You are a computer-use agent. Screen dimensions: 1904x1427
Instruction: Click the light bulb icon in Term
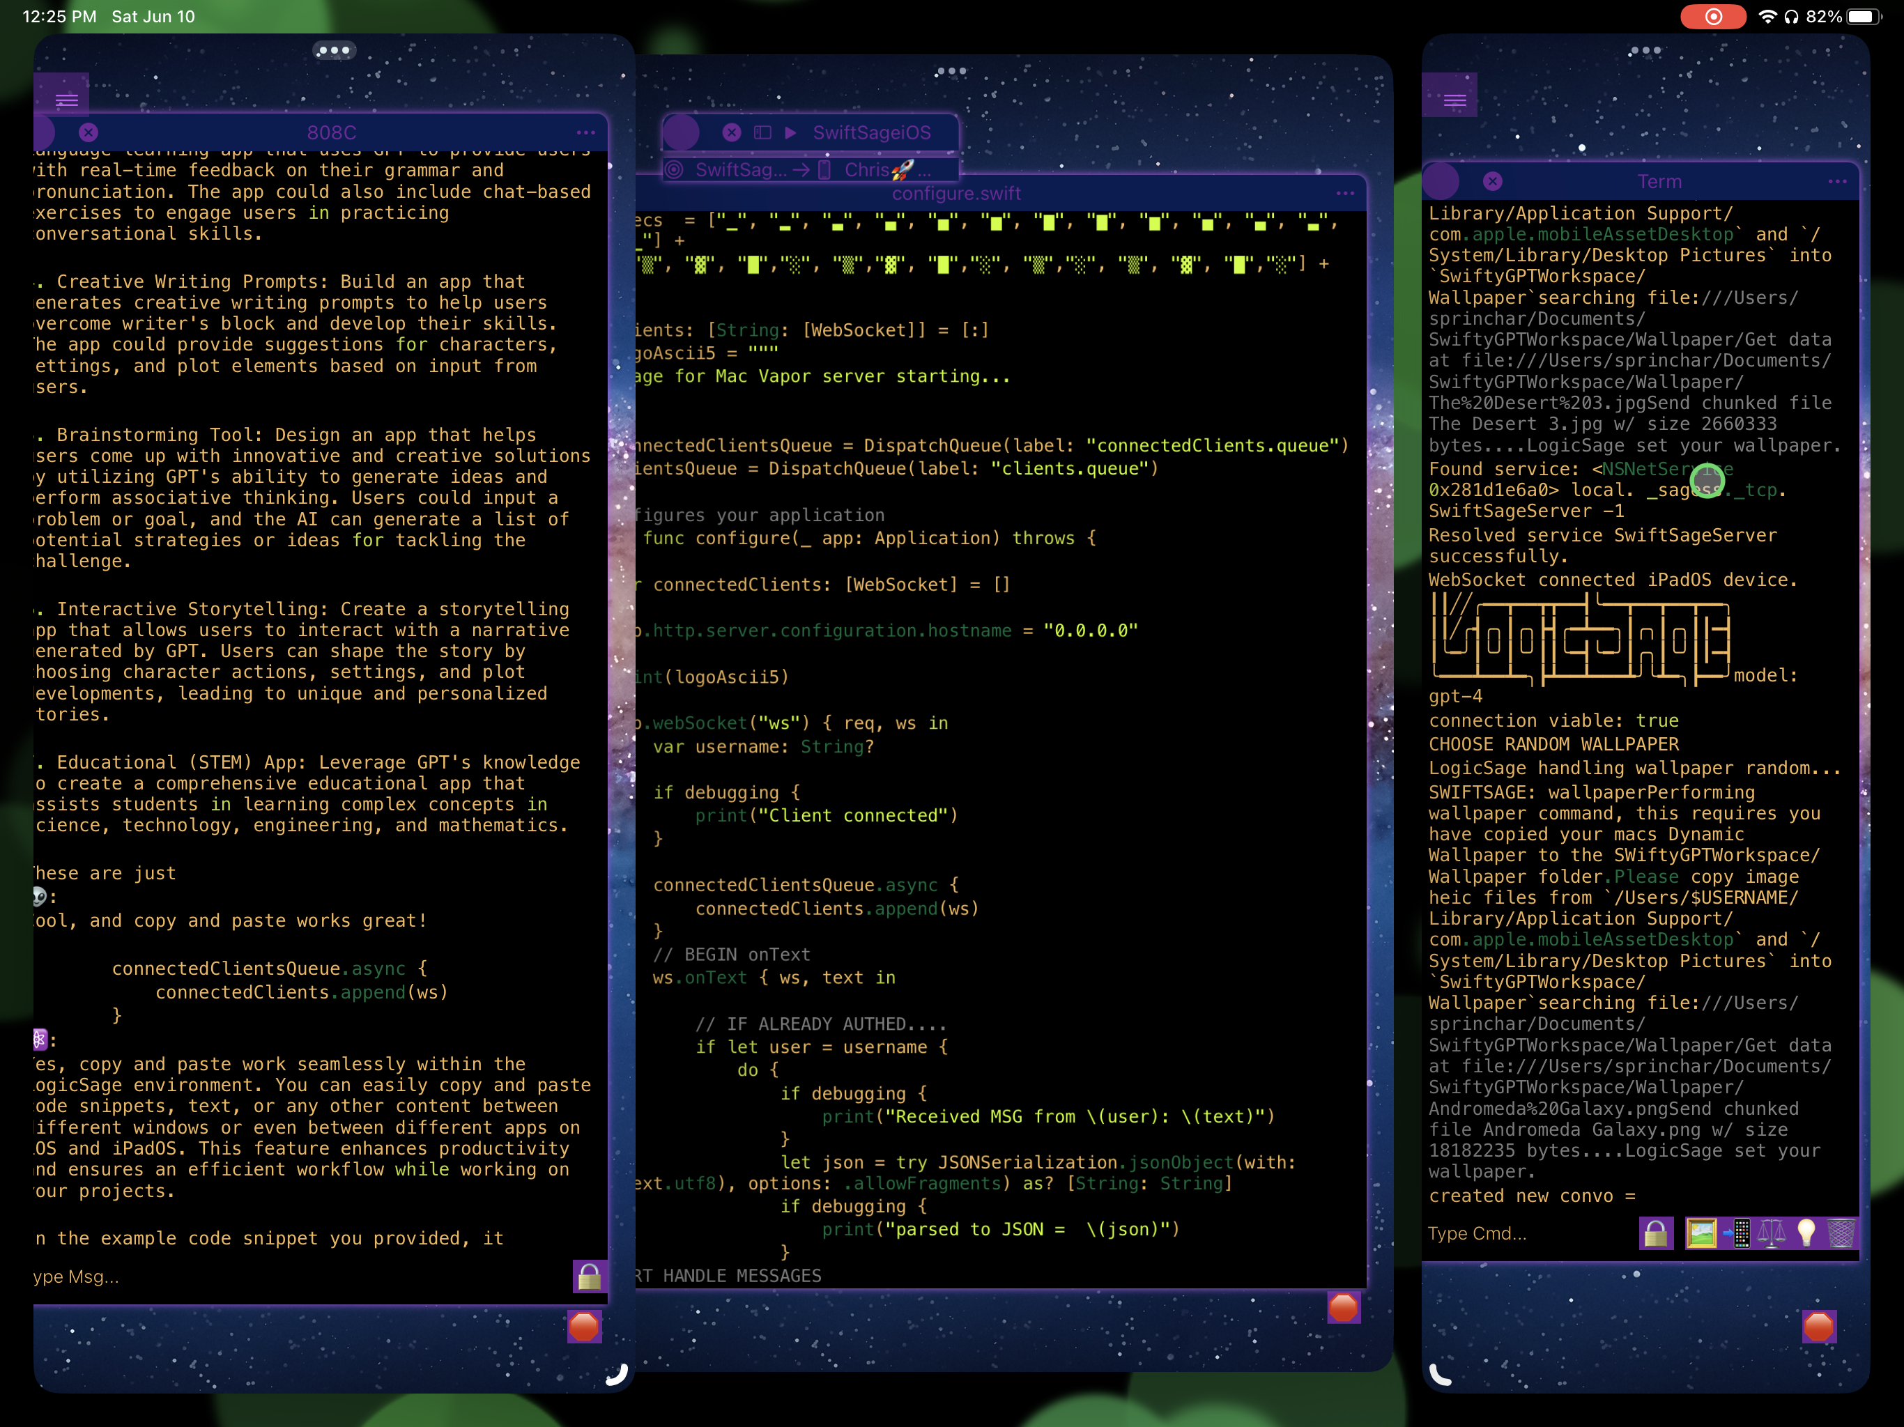click(x=1806, y=1233)
